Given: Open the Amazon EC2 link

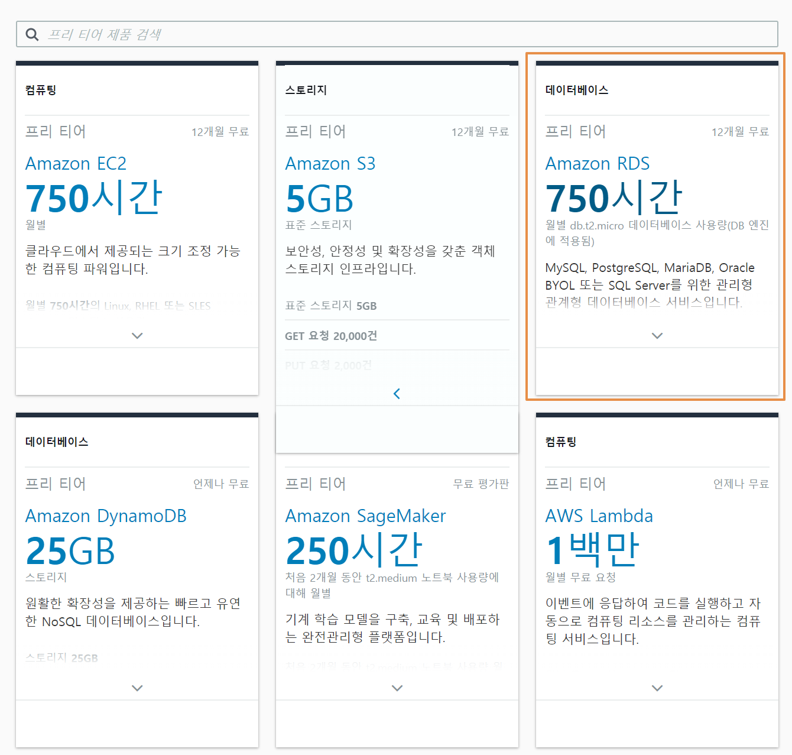Looking at the screenshot, I should tap(76, 163).
